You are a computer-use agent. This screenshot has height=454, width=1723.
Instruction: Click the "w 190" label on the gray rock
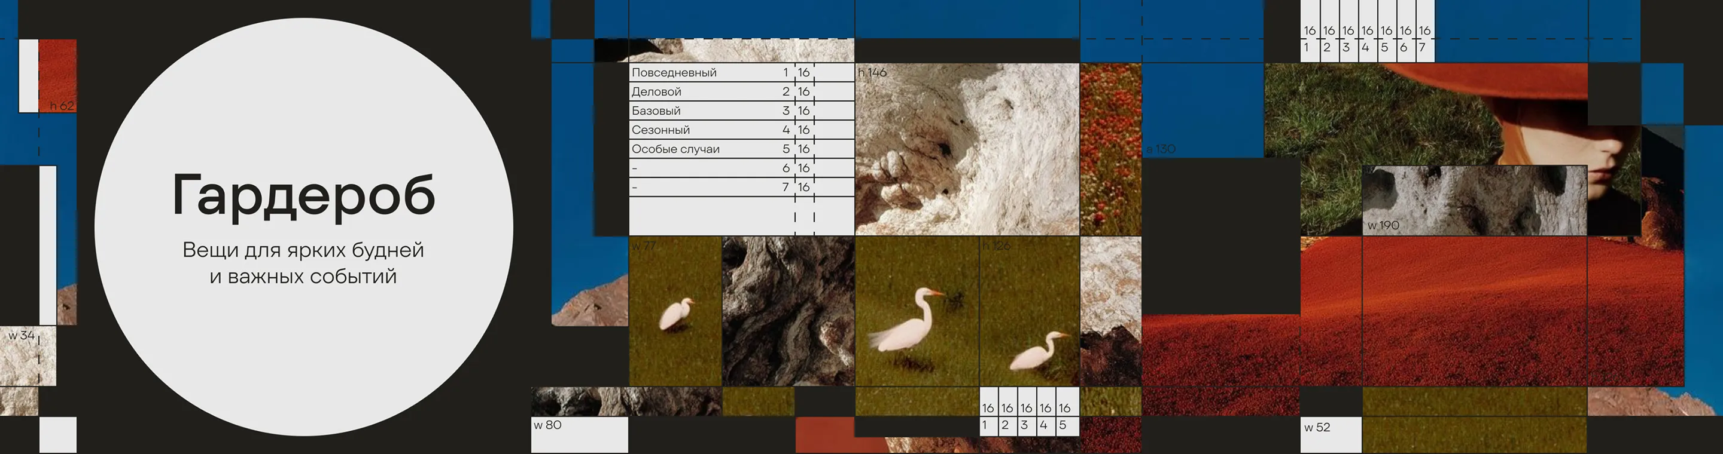point(1383,226)
